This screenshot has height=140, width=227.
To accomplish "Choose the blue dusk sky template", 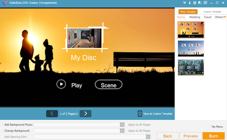I will [x=191, y=48].
